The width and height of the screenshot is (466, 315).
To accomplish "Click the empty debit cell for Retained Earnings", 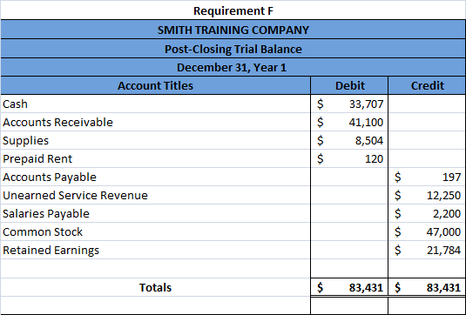I will (x=349, y=251).
